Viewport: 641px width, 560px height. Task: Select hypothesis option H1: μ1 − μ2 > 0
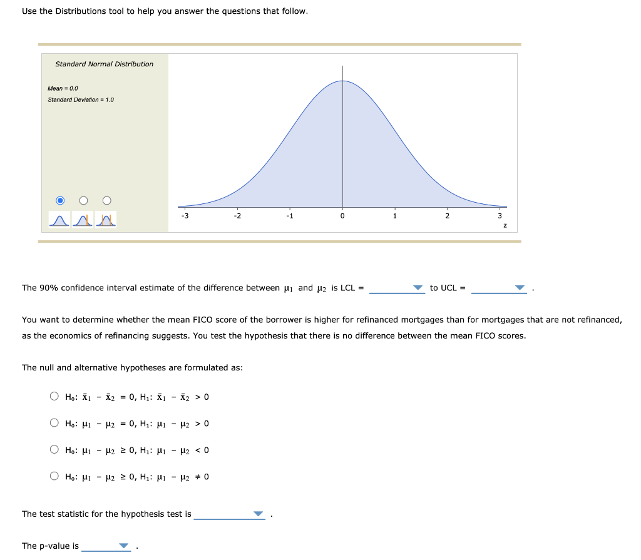[54, 422]
